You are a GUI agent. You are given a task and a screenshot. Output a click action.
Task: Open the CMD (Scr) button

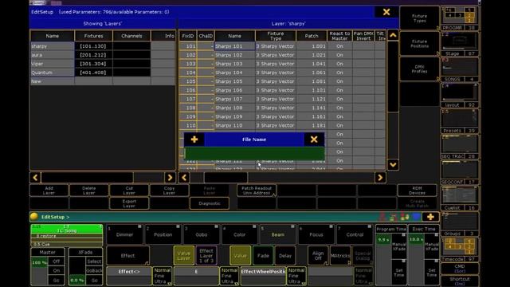(x=460, y=269)
